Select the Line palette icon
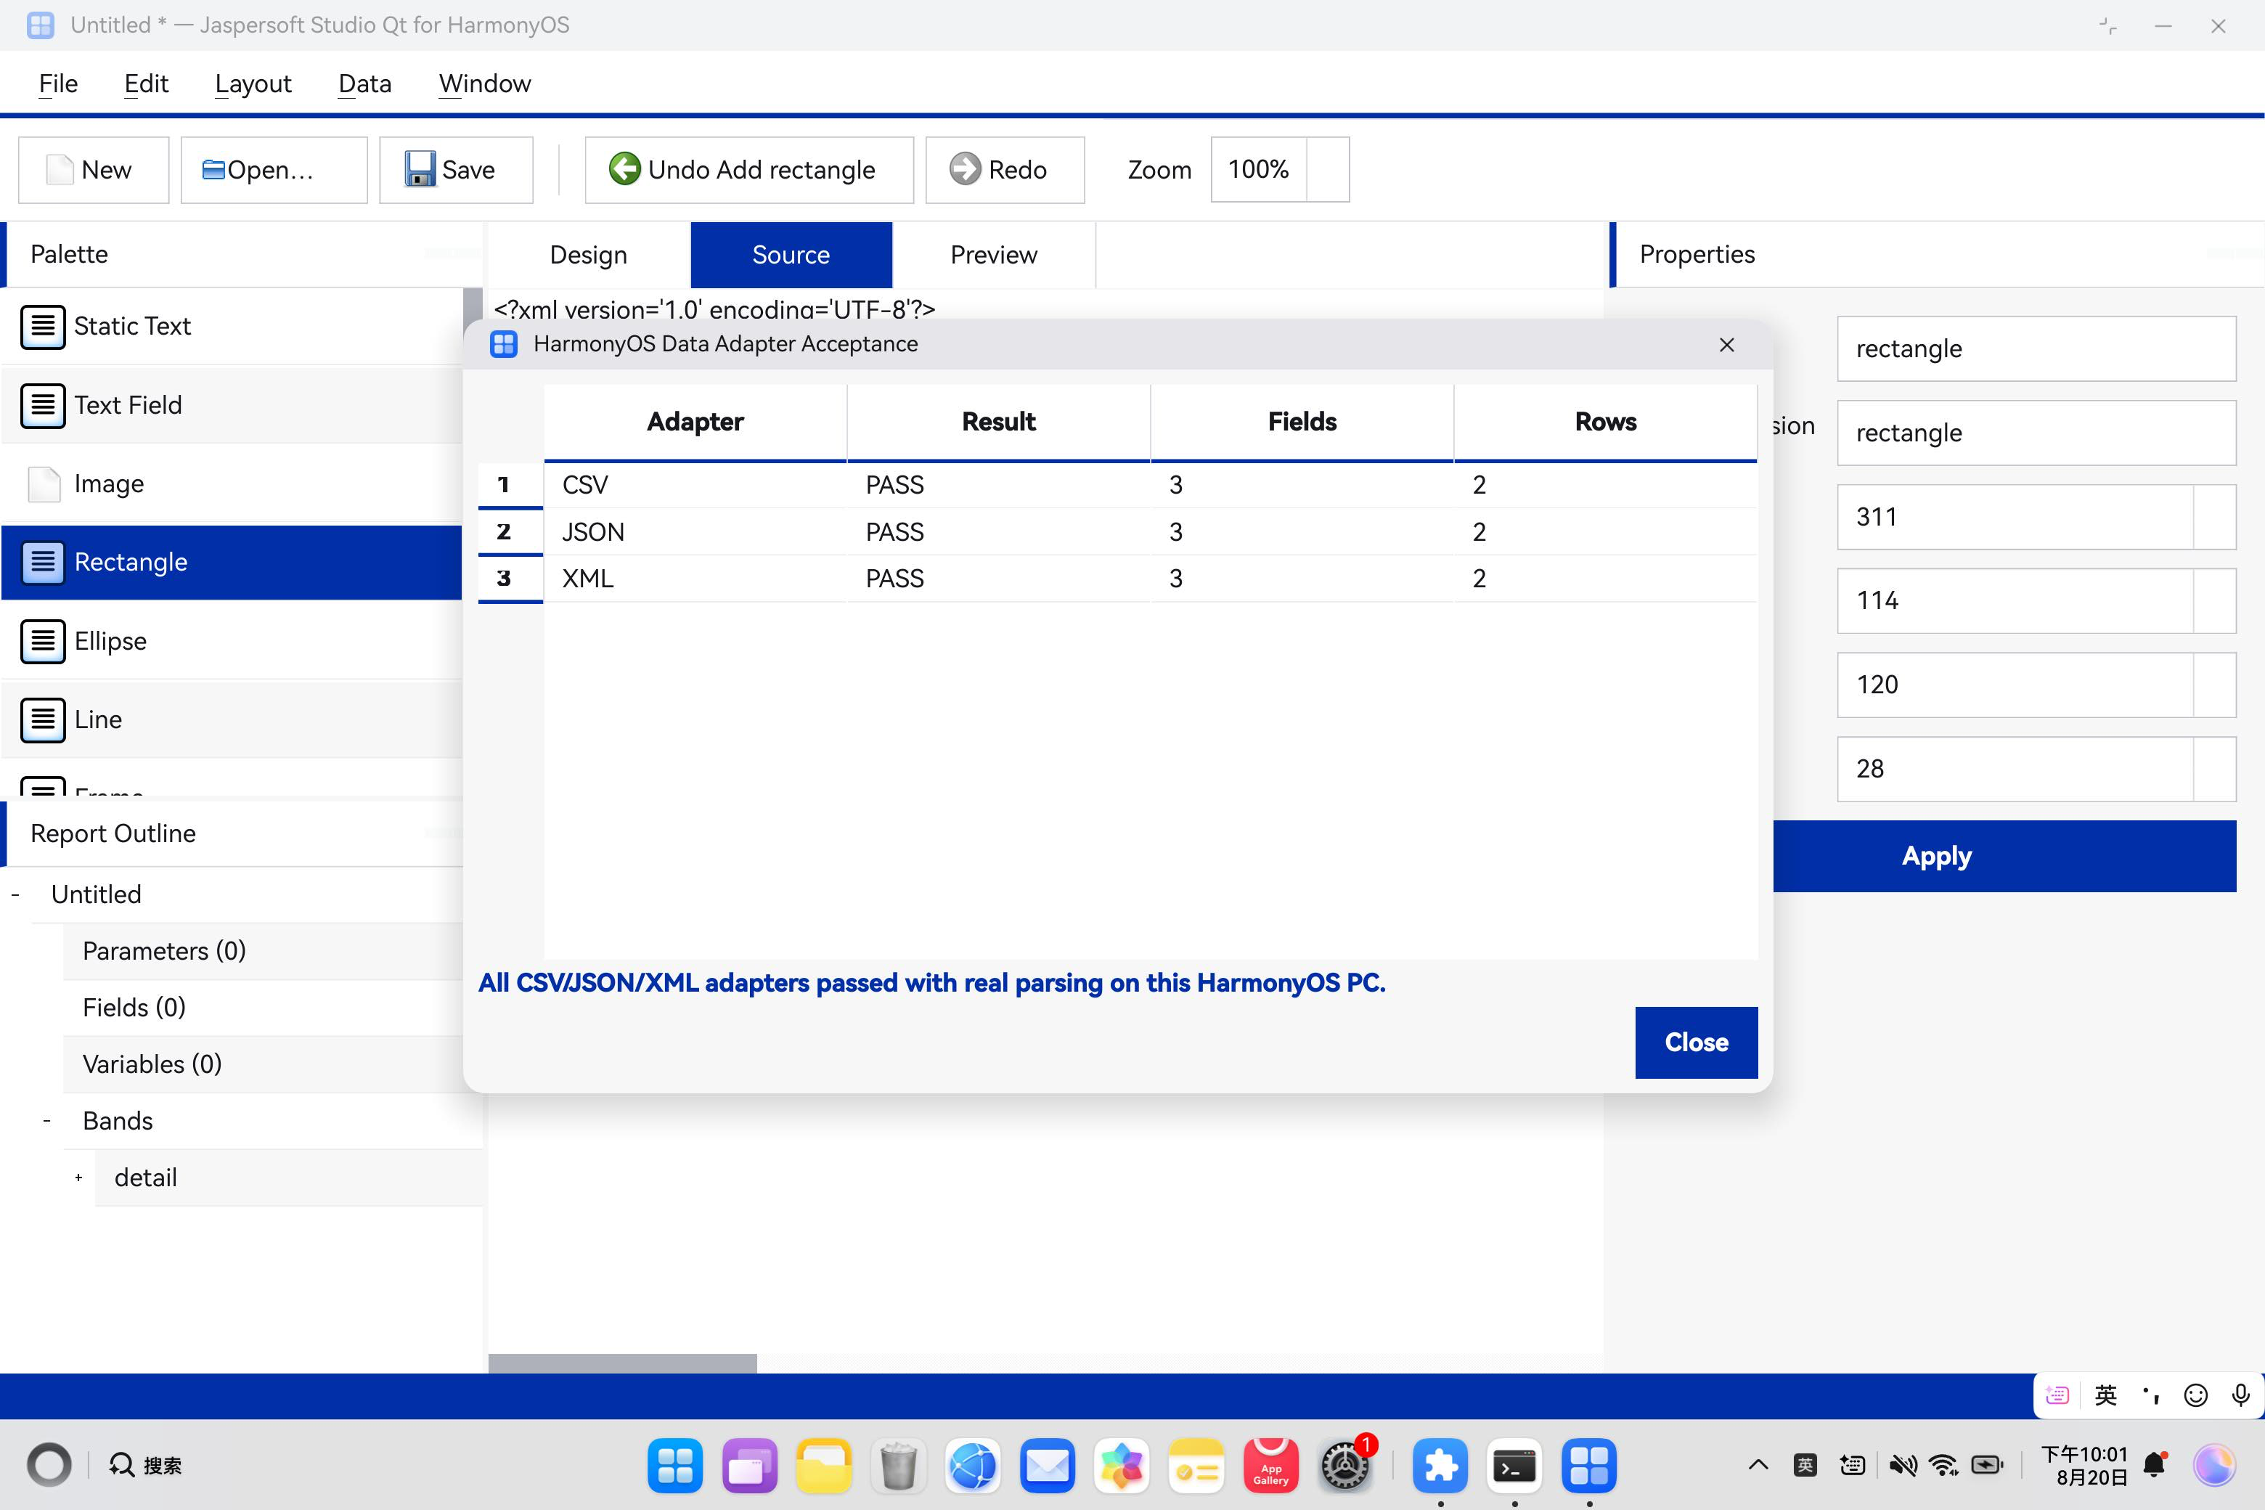The width and height of the screenshot is (2265, 1510). [44, 719]
